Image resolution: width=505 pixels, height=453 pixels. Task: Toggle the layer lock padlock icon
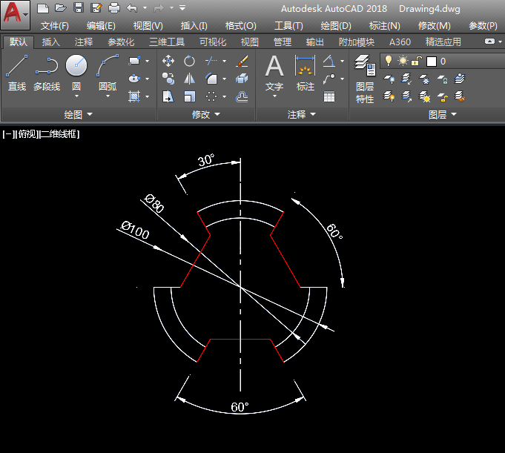[417, 61]
